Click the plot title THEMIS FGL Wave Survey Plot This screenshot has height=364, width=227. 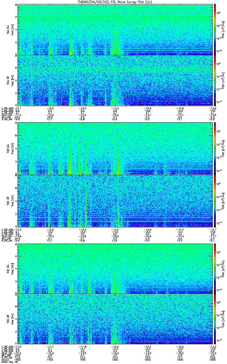[x=115, y=2]
